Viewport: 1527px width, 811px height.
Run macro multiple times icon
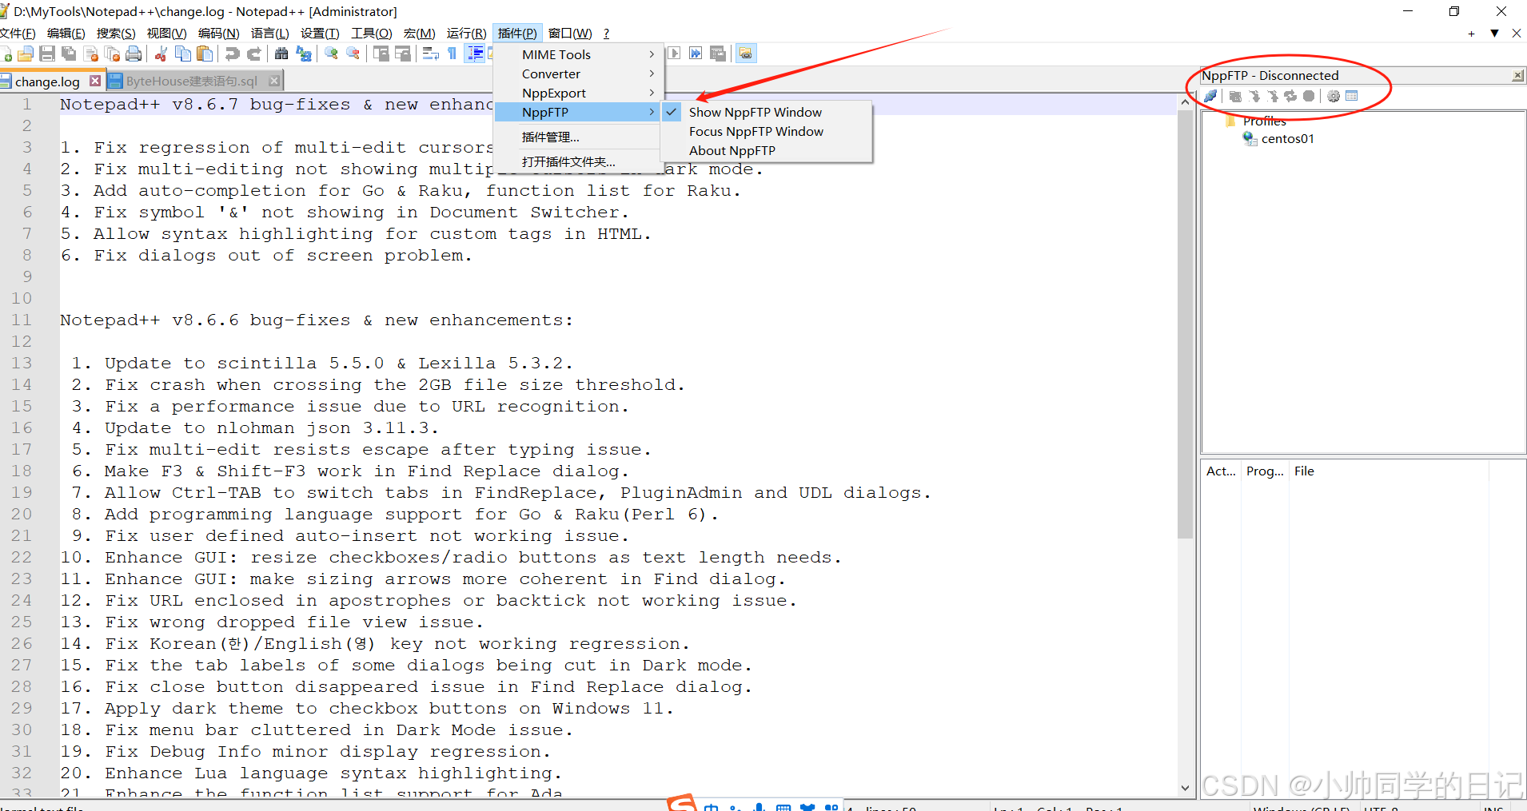[696, 54]
